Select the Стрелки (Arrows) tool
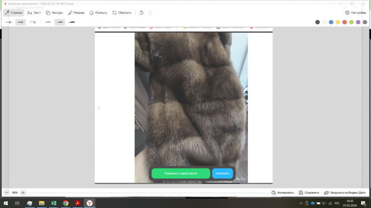The width and height of the screenshot is (371, 208). point(14,13)
